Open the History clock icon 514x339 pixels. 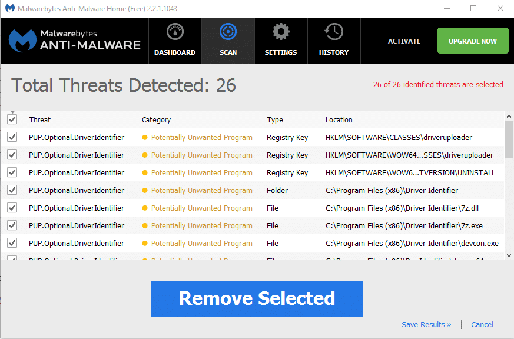(334, 32)
